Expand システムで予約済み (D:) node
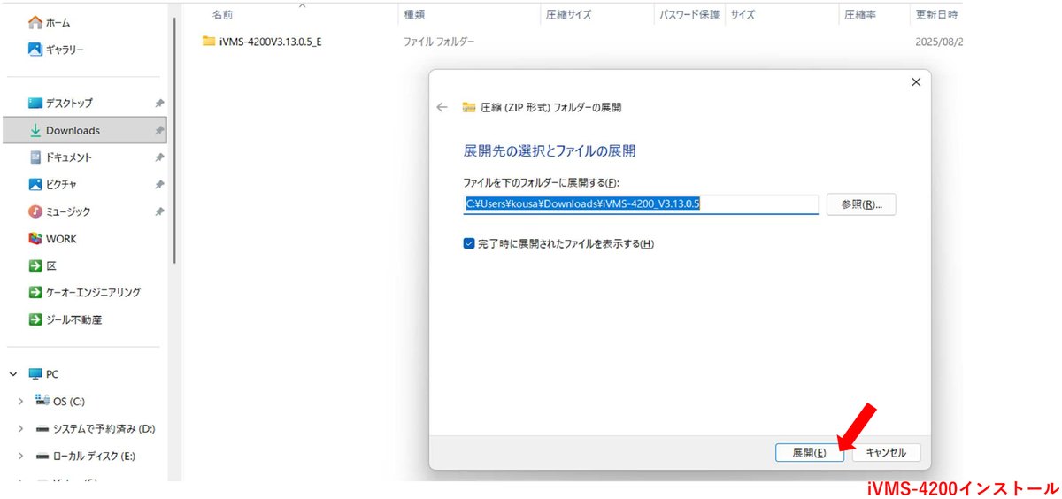Image resolution: width=1062 pixels, height=499 pixels. point(21,429)
